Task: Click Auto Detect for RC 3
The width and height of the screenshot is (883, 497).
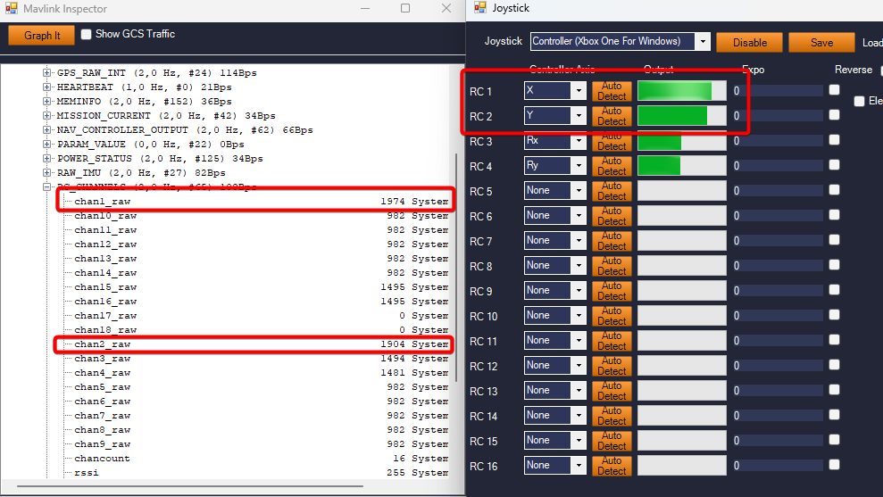Action: tap(612, 141)
